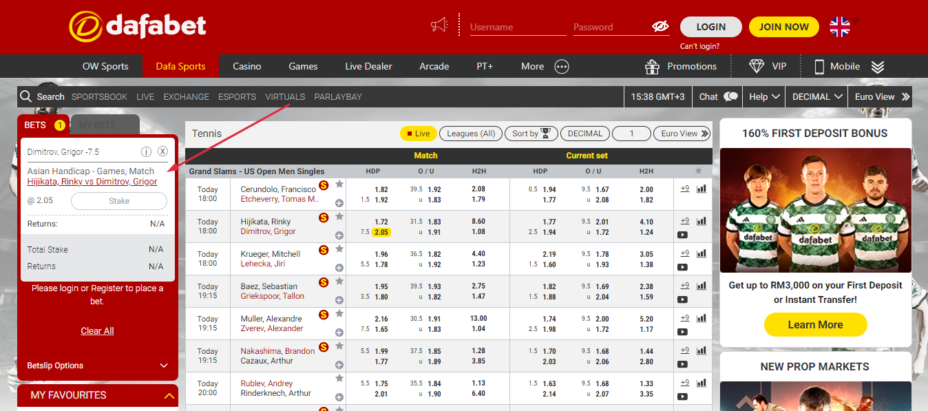Open the UK flag language selector
The width and height of the screenshot is (928, 411).
[840, 27]
